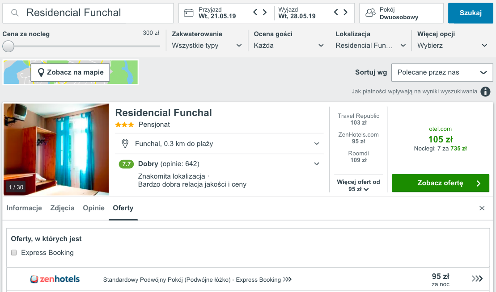
Task: Edit the Residencial Funchal search field
Action: 88,13
